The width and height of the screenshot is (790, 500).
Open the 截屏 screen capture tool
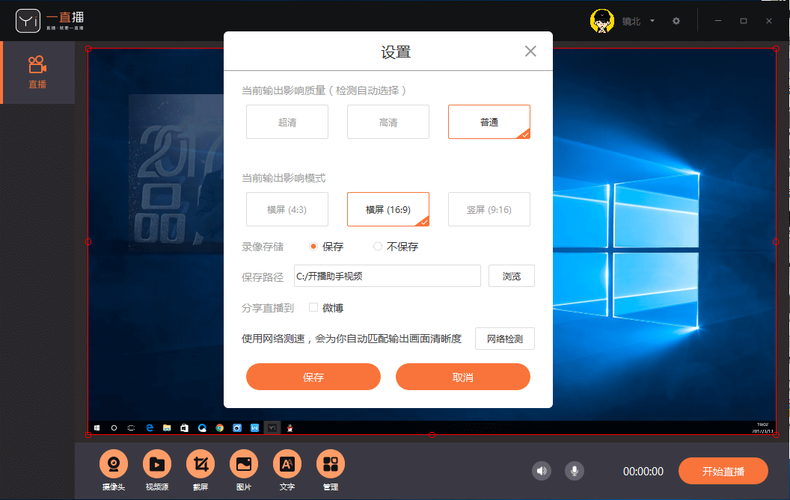pyautogui.click(x=200, y=465)
